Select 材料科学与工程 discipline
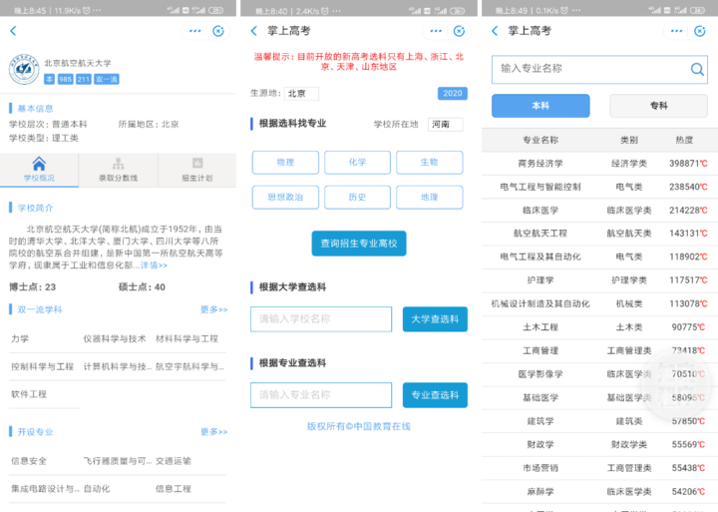This screenshot has width=718, height=512. pos(186,338)
